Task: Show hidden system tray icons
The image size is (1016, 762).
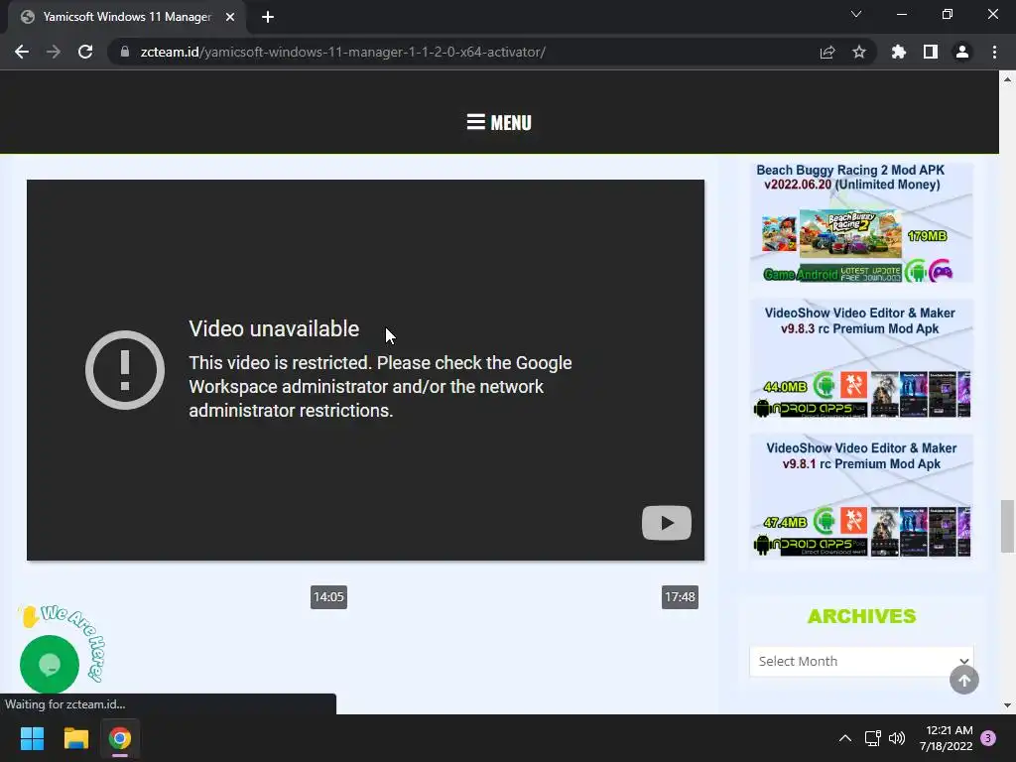Action: (x=845, y=738)
